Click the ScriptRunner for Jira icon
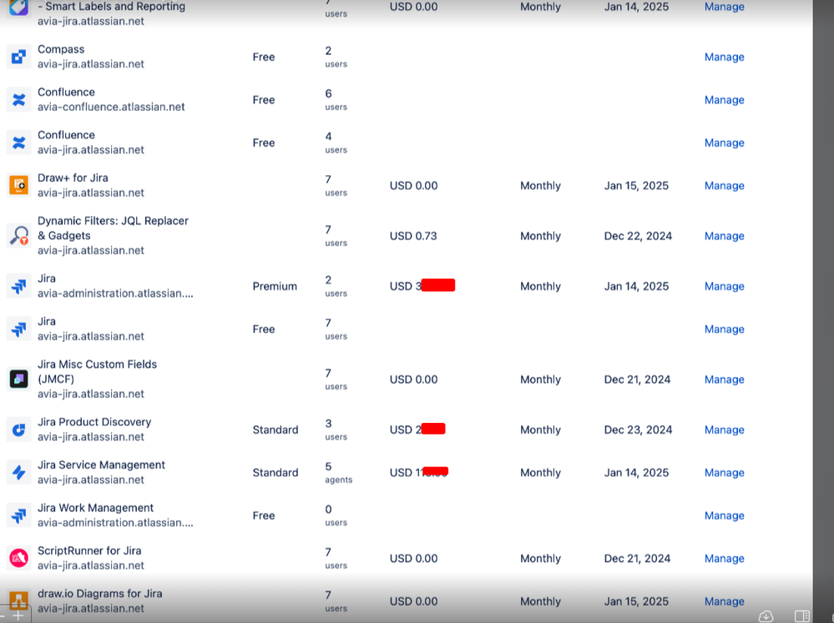This screenshot has height=623, width=834. click(x=18, y=558)
